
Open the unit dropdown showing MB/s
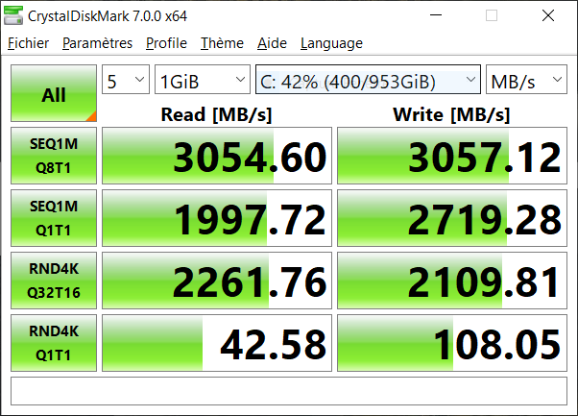526,80
